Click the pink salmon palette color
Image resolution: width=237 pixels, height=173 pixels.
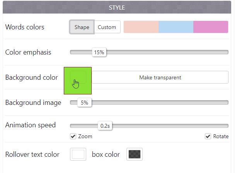(x=141, y=27)
